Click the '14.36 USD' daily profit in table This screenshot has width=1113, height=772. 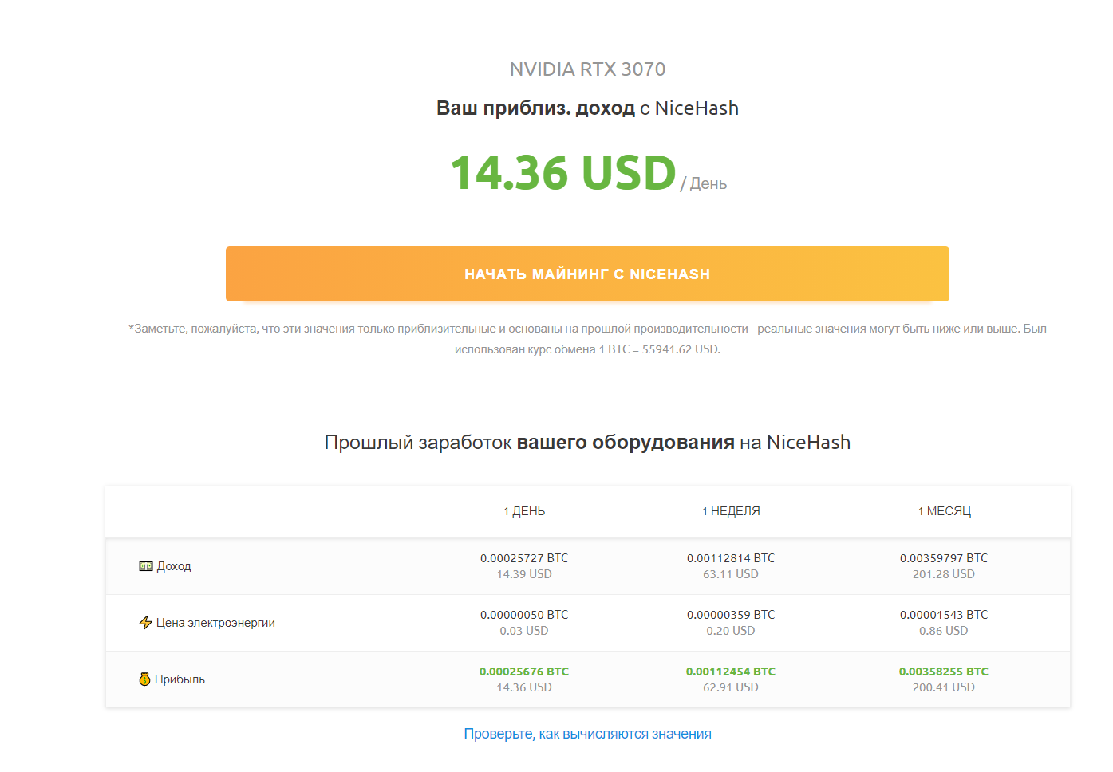click(524, 687)
